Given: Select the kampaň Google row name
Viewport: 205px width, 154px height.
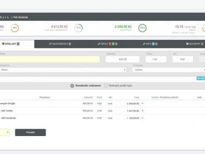Looking at the screenshot, I should [x=7, y=104].
